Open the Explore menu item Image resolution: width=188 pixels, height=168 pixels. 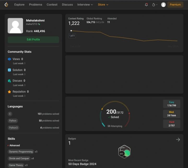pyautogui.click(x=19, y=5)
